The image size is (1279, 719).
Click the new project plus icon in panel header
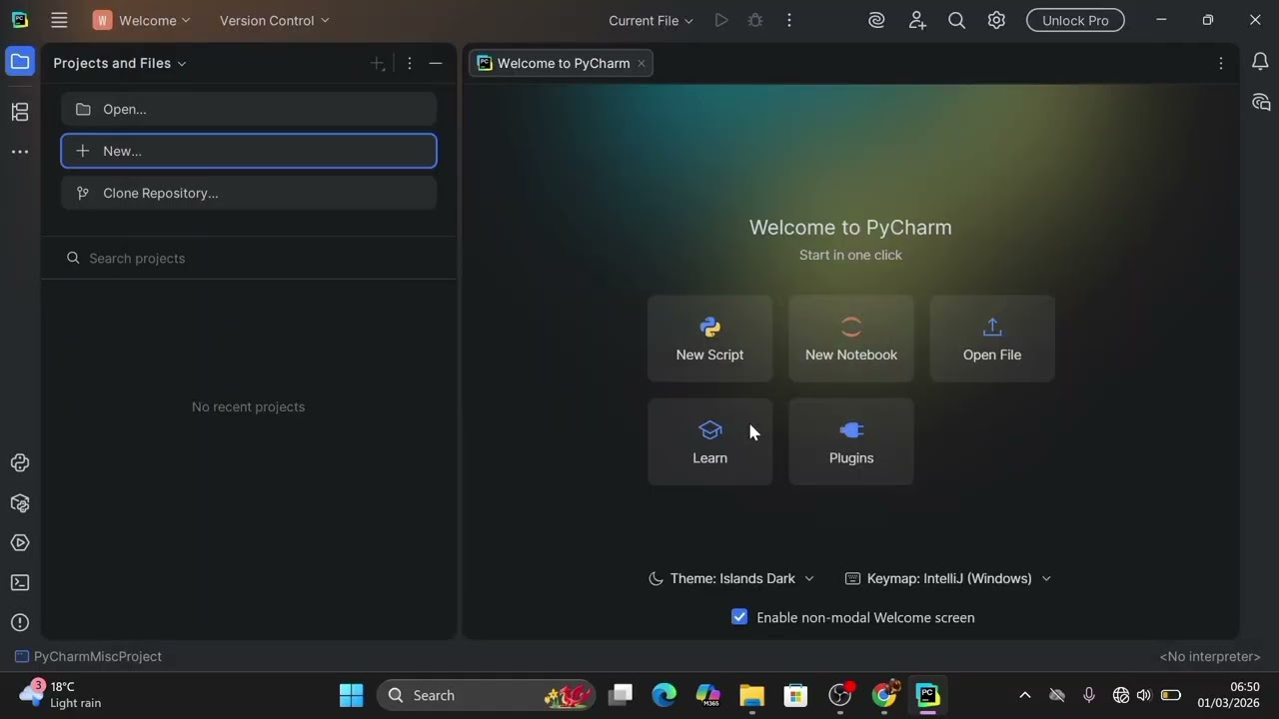pos(378,63)
